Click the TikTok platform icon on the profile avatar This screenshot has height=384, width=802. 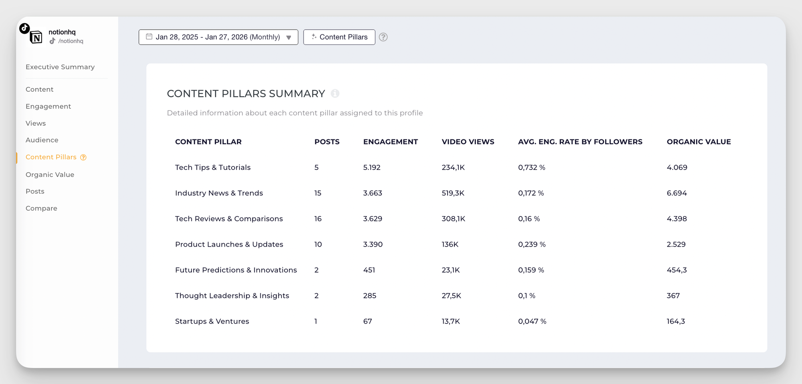24,28
